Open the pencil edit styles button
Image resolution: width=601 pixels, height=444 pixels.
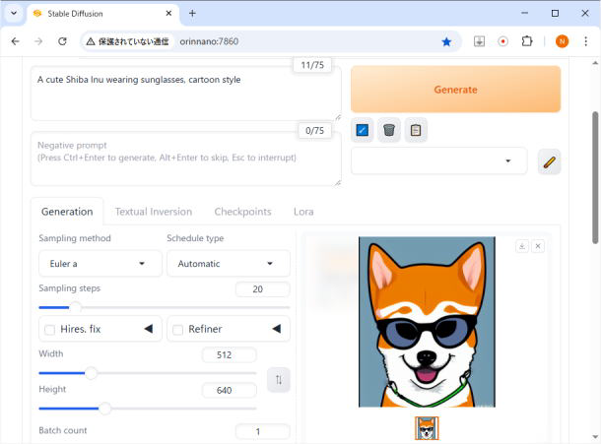(x=549, y=161)
